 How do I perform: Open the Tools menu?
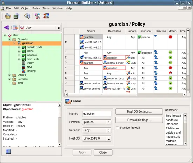[46, 8]
